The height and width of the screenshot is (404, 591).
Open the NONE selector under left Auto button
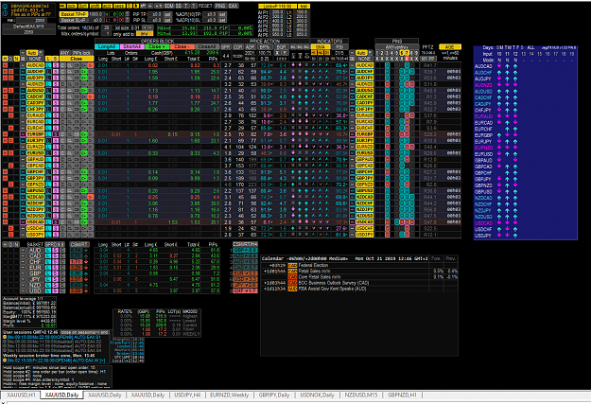pyautogui.click(x=35, y=59)
